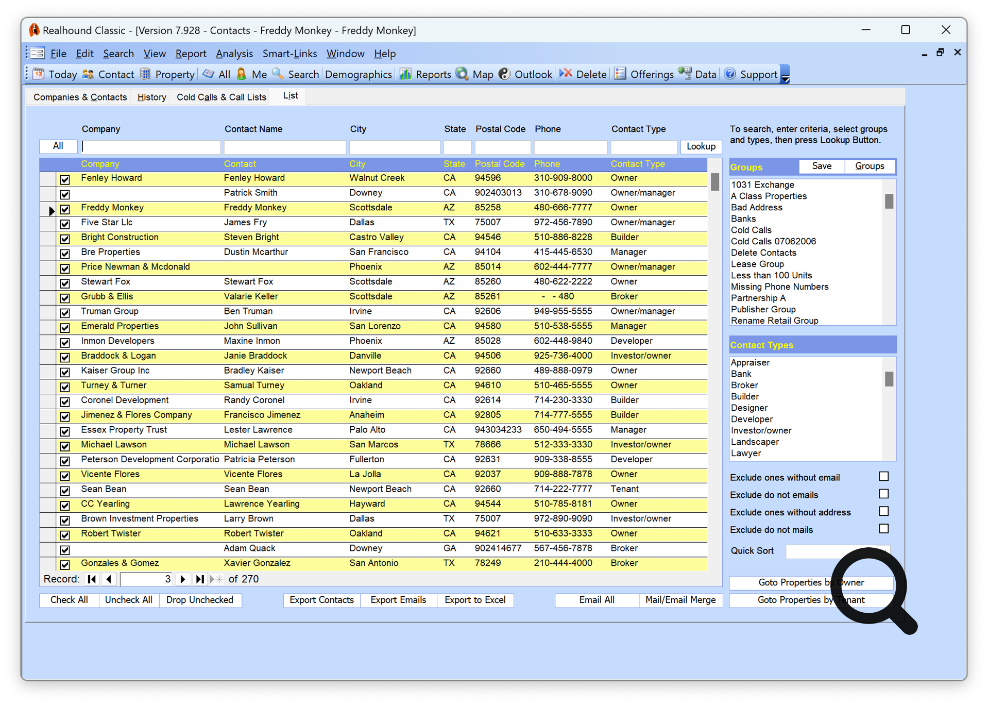Viewport: 988px width, 705px height.
Task: Open Demographics from the toolbar
Action: coord(359,74)
